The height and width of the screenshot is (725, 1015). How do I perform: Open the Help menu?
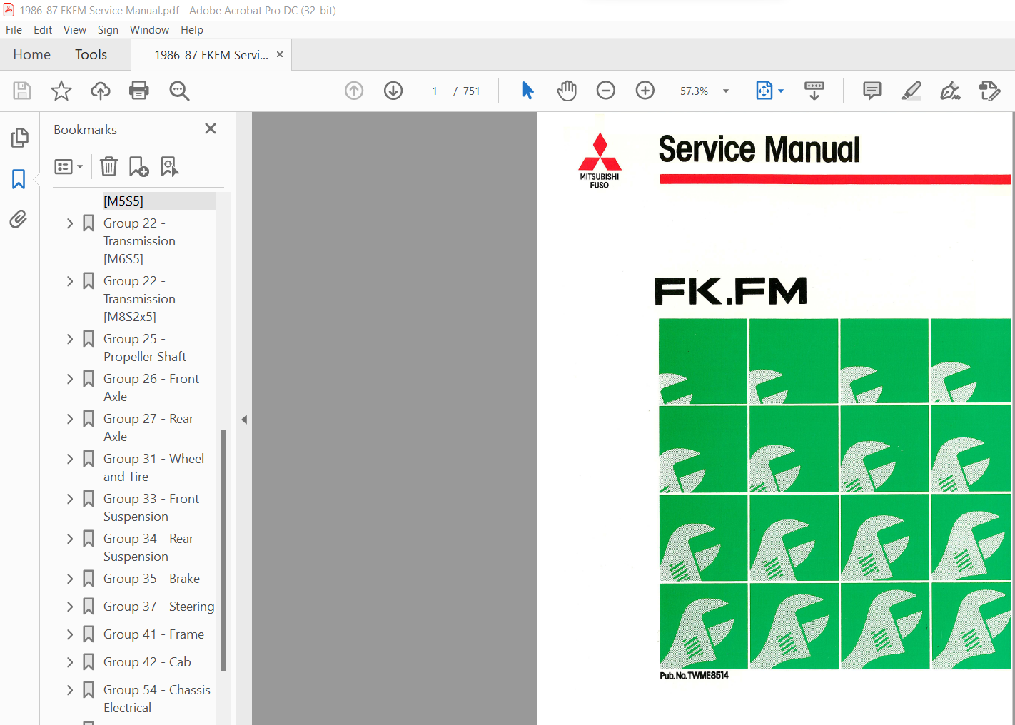pos(192,30)
